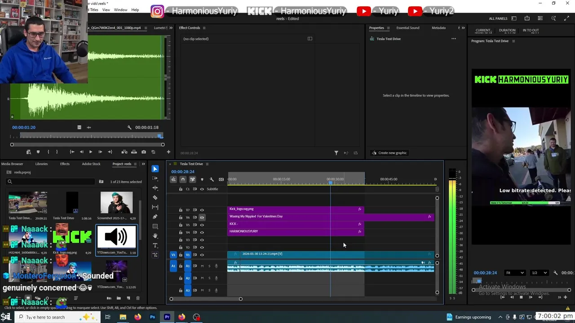Open the workspaces panel icon beside ALL PANELS

pyautogui.click(x=513, y=18)
